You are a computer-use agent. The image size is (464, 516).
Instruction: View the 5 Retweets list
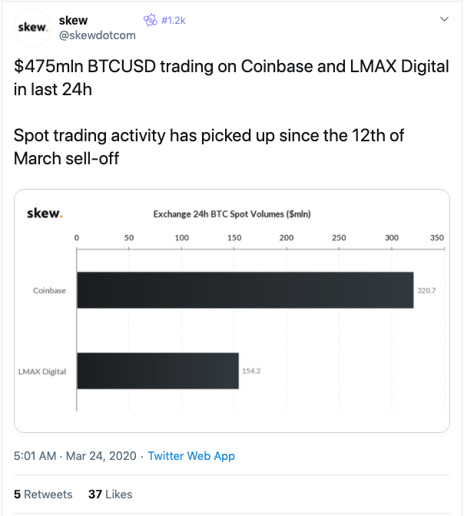coord(43,495)
